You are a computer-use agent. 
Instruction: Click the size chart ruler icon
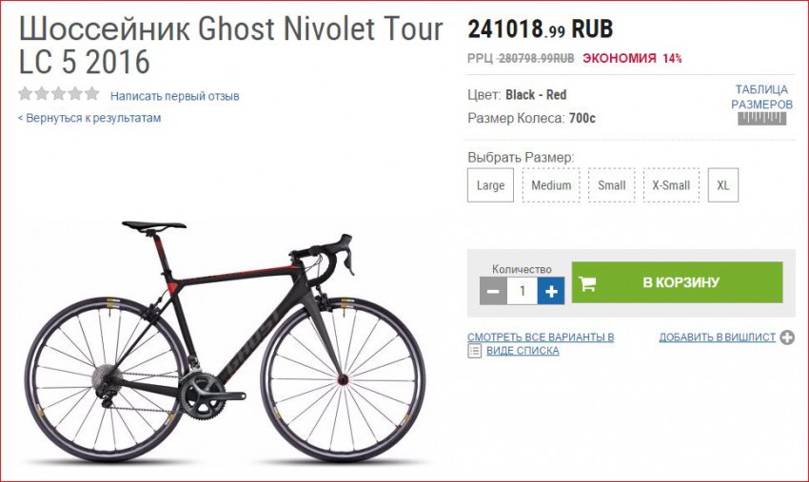click(x=761, y=119)
